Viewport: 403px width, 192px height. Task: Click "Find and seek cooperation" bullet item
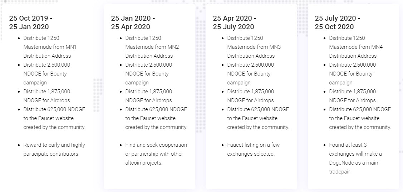pyautogui.click(x=156, y=145)
